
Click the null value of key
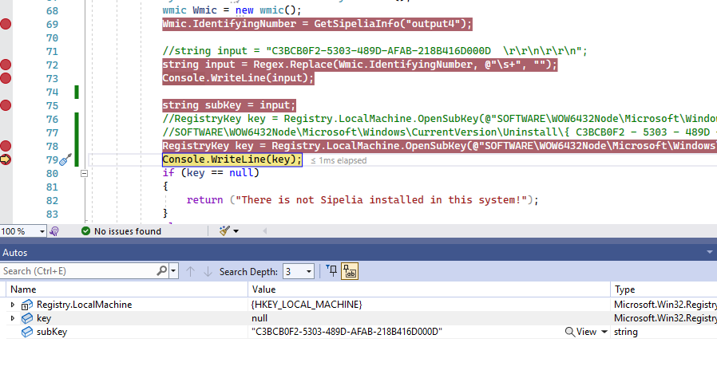(259, 318)
